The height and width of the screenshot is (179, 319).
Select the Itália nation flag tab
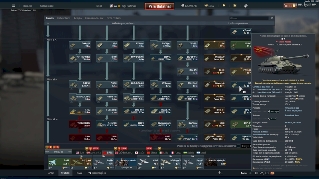(x=163, y=153)
